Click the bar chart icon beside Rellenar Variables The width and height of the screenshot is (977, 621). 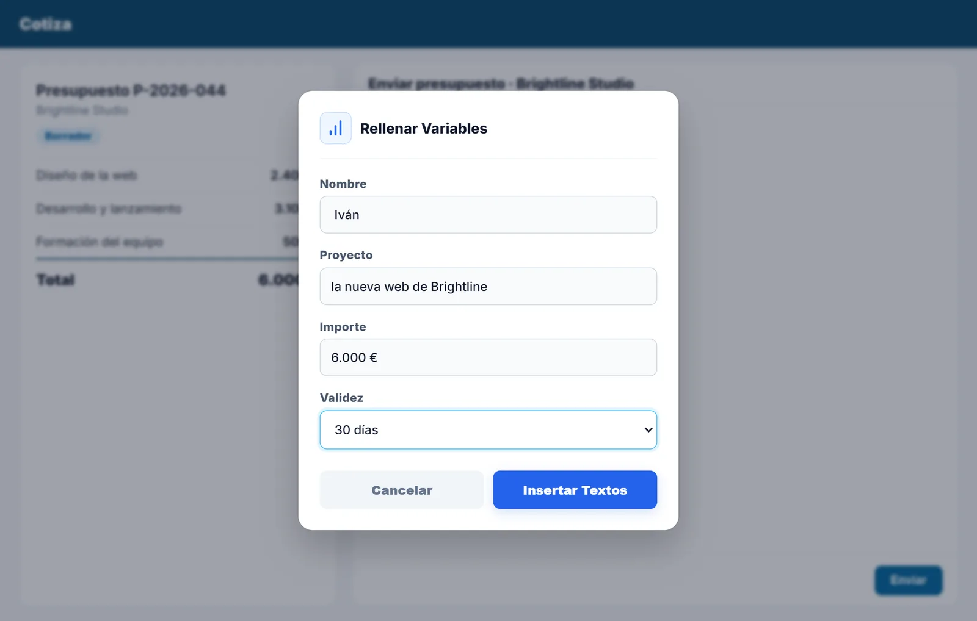tap(335, 128)
